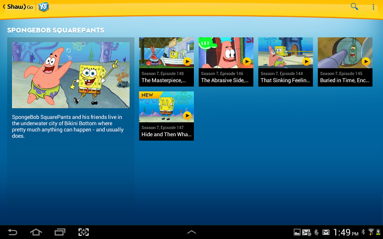383x239 pixels.
Task: Play The Abrasive Side episode 146
Action: point(247,62)
